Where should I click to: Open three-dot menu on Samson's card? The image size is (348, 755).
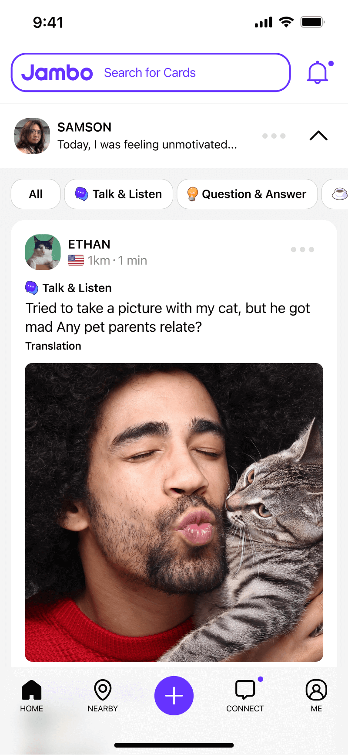click(x=274, y=136)
